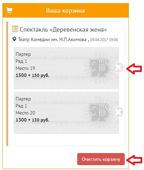This screenshot has width=144, height=170.
Task: Click the 1500 price on first ticket
Action: [21, 75]
